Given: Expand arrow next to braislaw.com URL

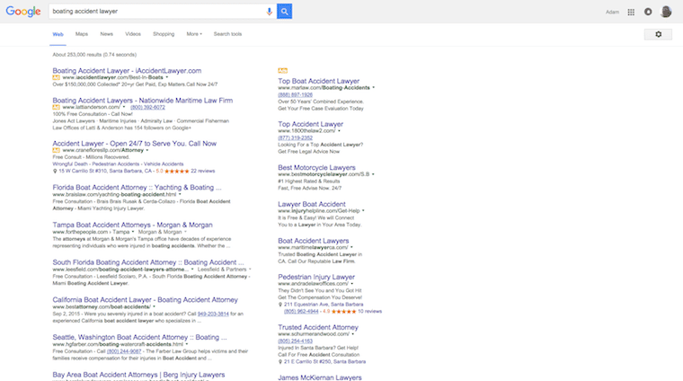Looking at the screenshot, I should tap(180, 195).
